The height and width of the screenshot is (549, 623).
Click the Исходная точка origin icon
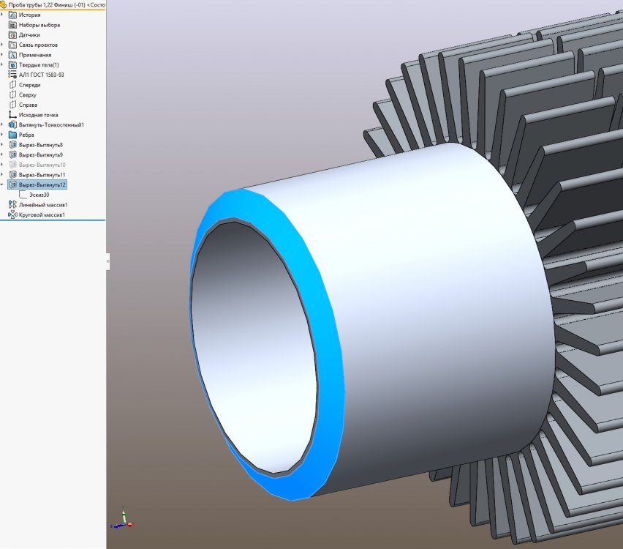pyautogui.click(x=12, y=115)
